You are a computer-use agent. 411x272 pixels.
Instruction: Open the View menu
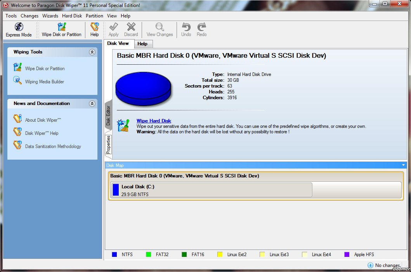click(x=112, y=16)
